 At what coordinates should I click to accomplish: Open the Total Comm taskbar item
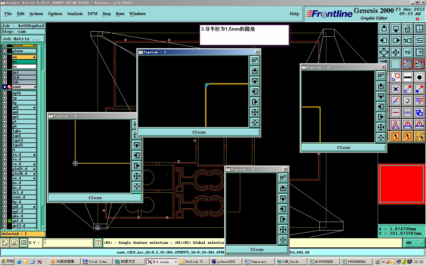[x=97, y=262]
